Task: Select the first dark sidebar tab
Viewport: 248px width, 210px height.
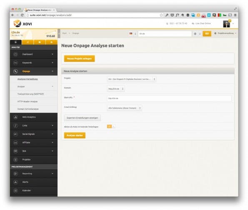Action: pyautogui.click(x=16, y=42)
